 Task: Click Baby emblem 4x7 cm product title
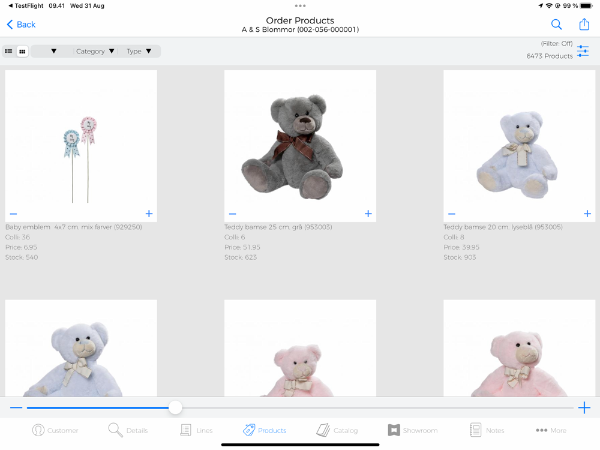73,227
